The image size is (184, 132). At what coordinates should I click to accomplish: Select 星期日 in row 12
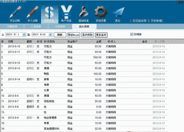tap(30, 107)
